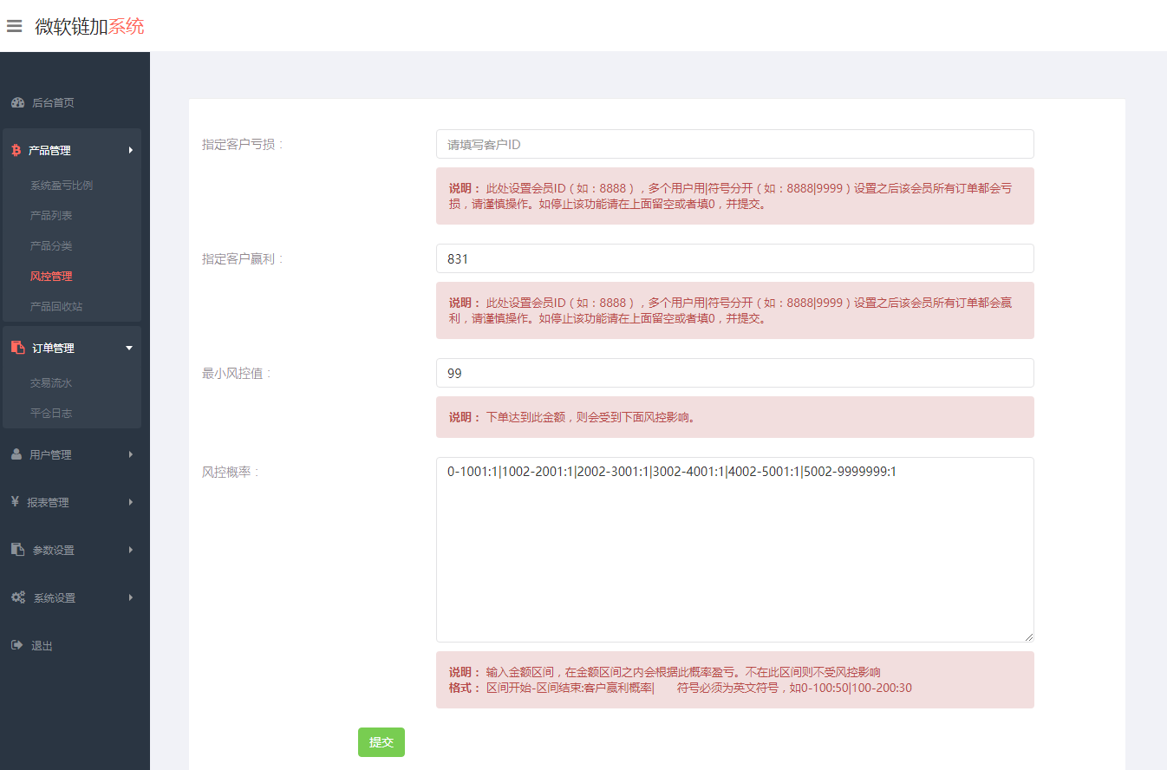Image resolution: width=1167 pixels, height=770 pixels.
Task: Collapse the 订单管理 menu arrow
Action: pyautogui.click(x=129, y=348)
